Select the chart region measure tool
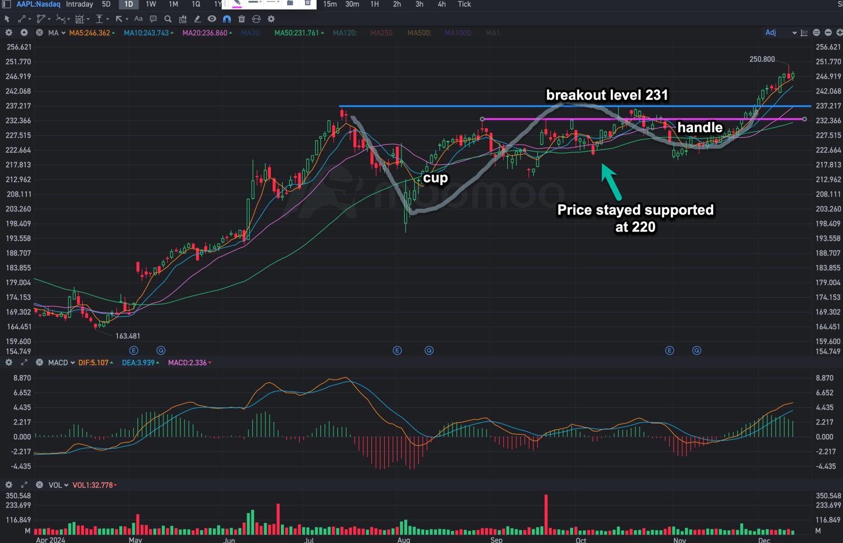 (x=80, y=19)
